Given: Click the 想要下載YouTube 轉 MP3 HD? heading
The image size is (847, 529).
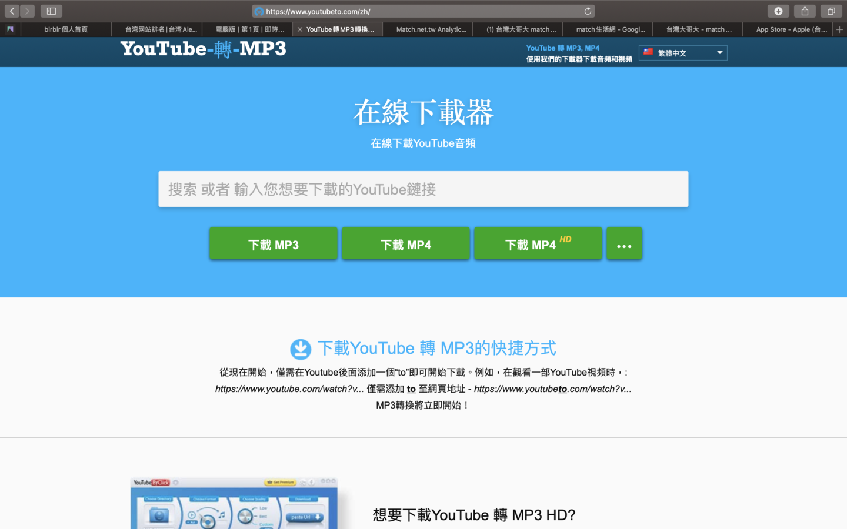Looking at the screenshot, I should tap(474, 515).
